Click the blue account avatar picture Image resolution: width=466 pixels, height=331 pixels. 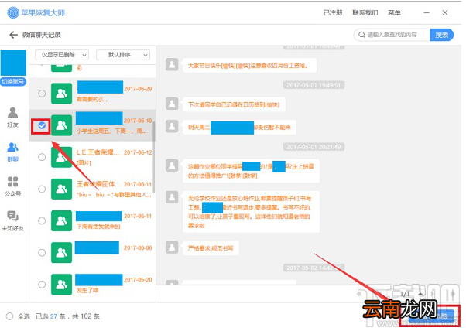pyautogui.click(x=13, y=63)
